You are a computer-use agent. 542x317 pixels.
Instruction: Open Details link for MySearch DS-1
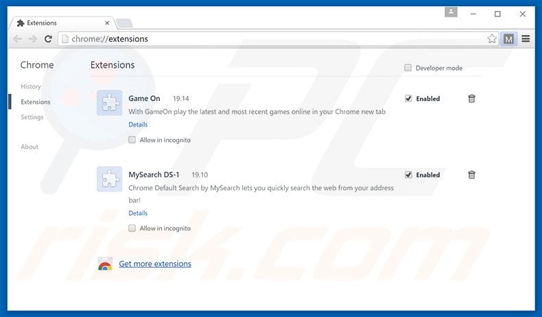[138, 213]
